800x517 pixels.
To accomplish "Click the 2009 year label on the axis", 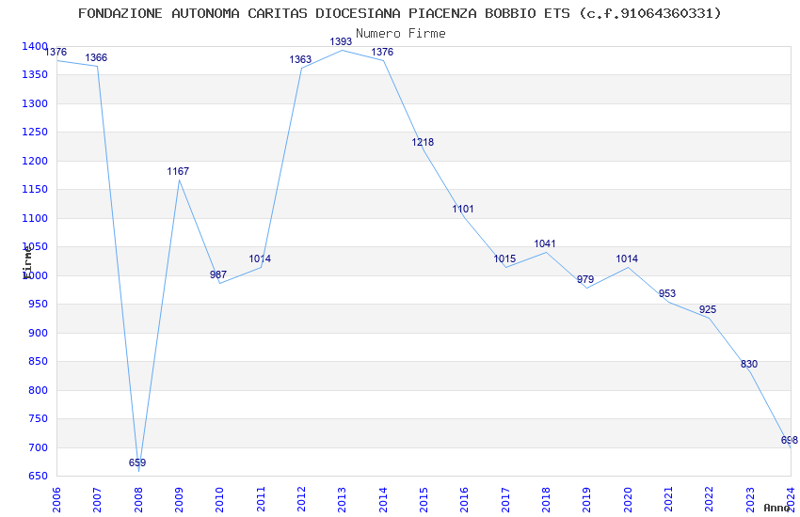I will pos(179,500).
